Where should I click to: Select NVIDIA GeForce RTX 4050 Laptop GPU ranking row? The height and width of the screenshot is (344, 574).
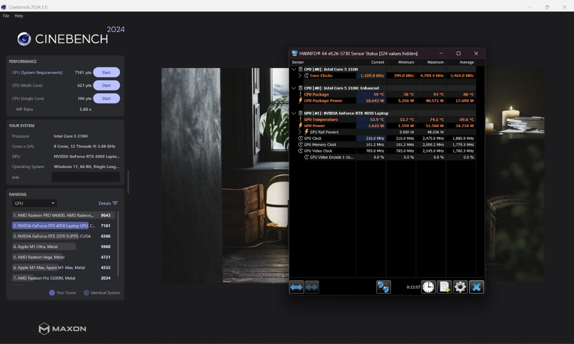click(x=64, y=226)
